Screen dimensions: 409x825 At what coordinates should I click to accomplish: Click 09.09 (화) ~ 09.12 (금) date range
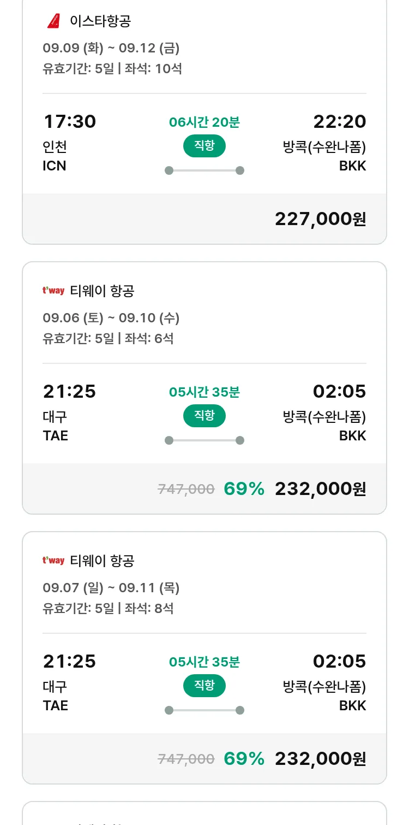tap(111, 48)
